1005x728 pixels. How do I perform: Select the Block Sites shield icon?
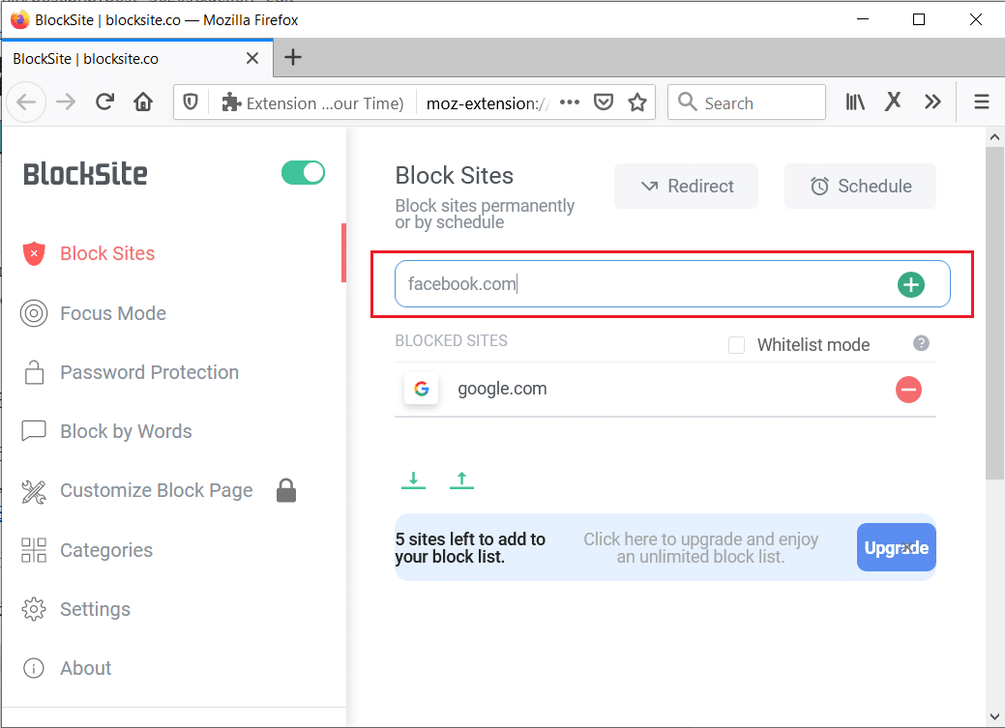click(34, 253)
